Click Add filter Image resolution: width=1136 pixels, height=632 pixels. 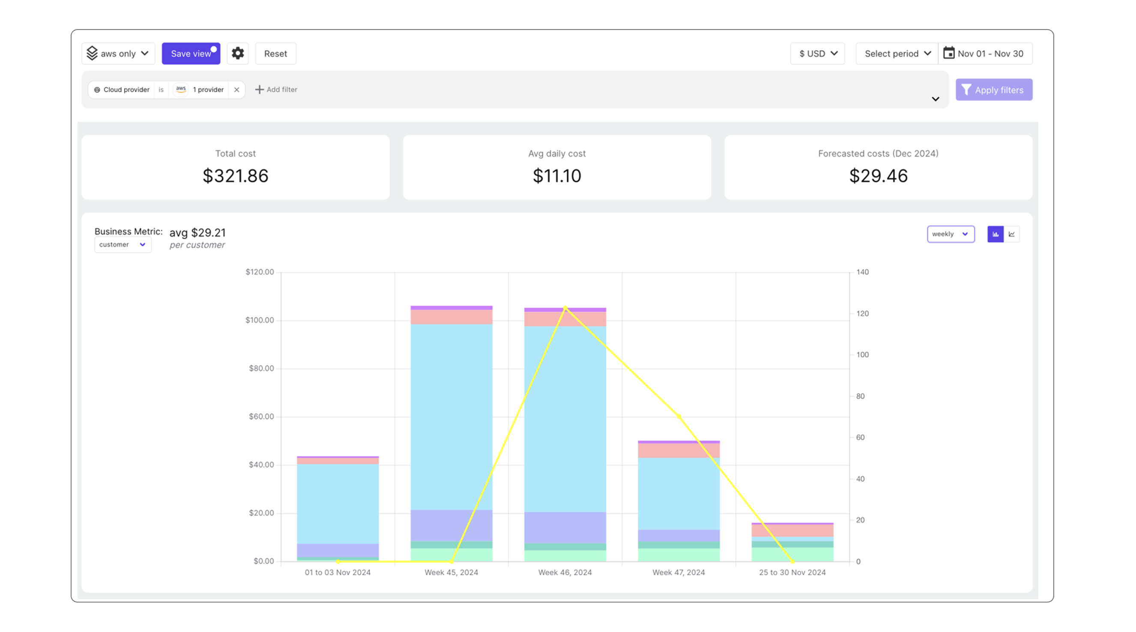[x=276, y=89]
